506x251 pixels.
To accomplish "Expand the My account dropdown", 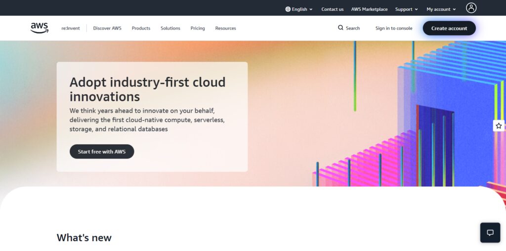I will 441,9.
